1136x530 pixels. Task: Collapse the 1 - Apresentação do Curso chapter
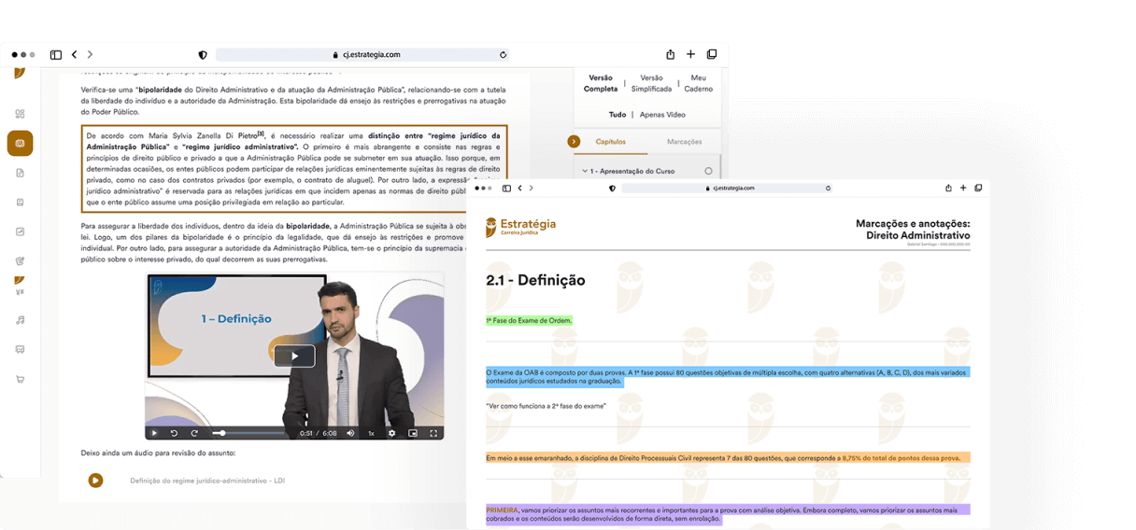(584, 172)
